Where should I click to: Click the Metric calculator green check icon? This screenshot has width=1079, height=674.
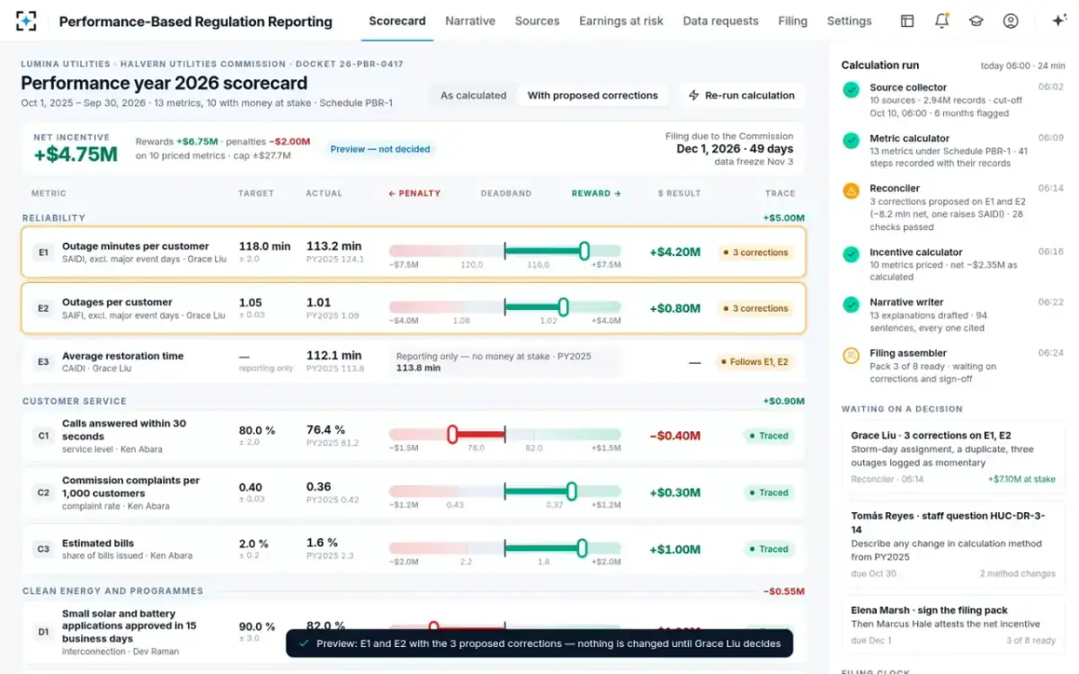pos(851,140)
